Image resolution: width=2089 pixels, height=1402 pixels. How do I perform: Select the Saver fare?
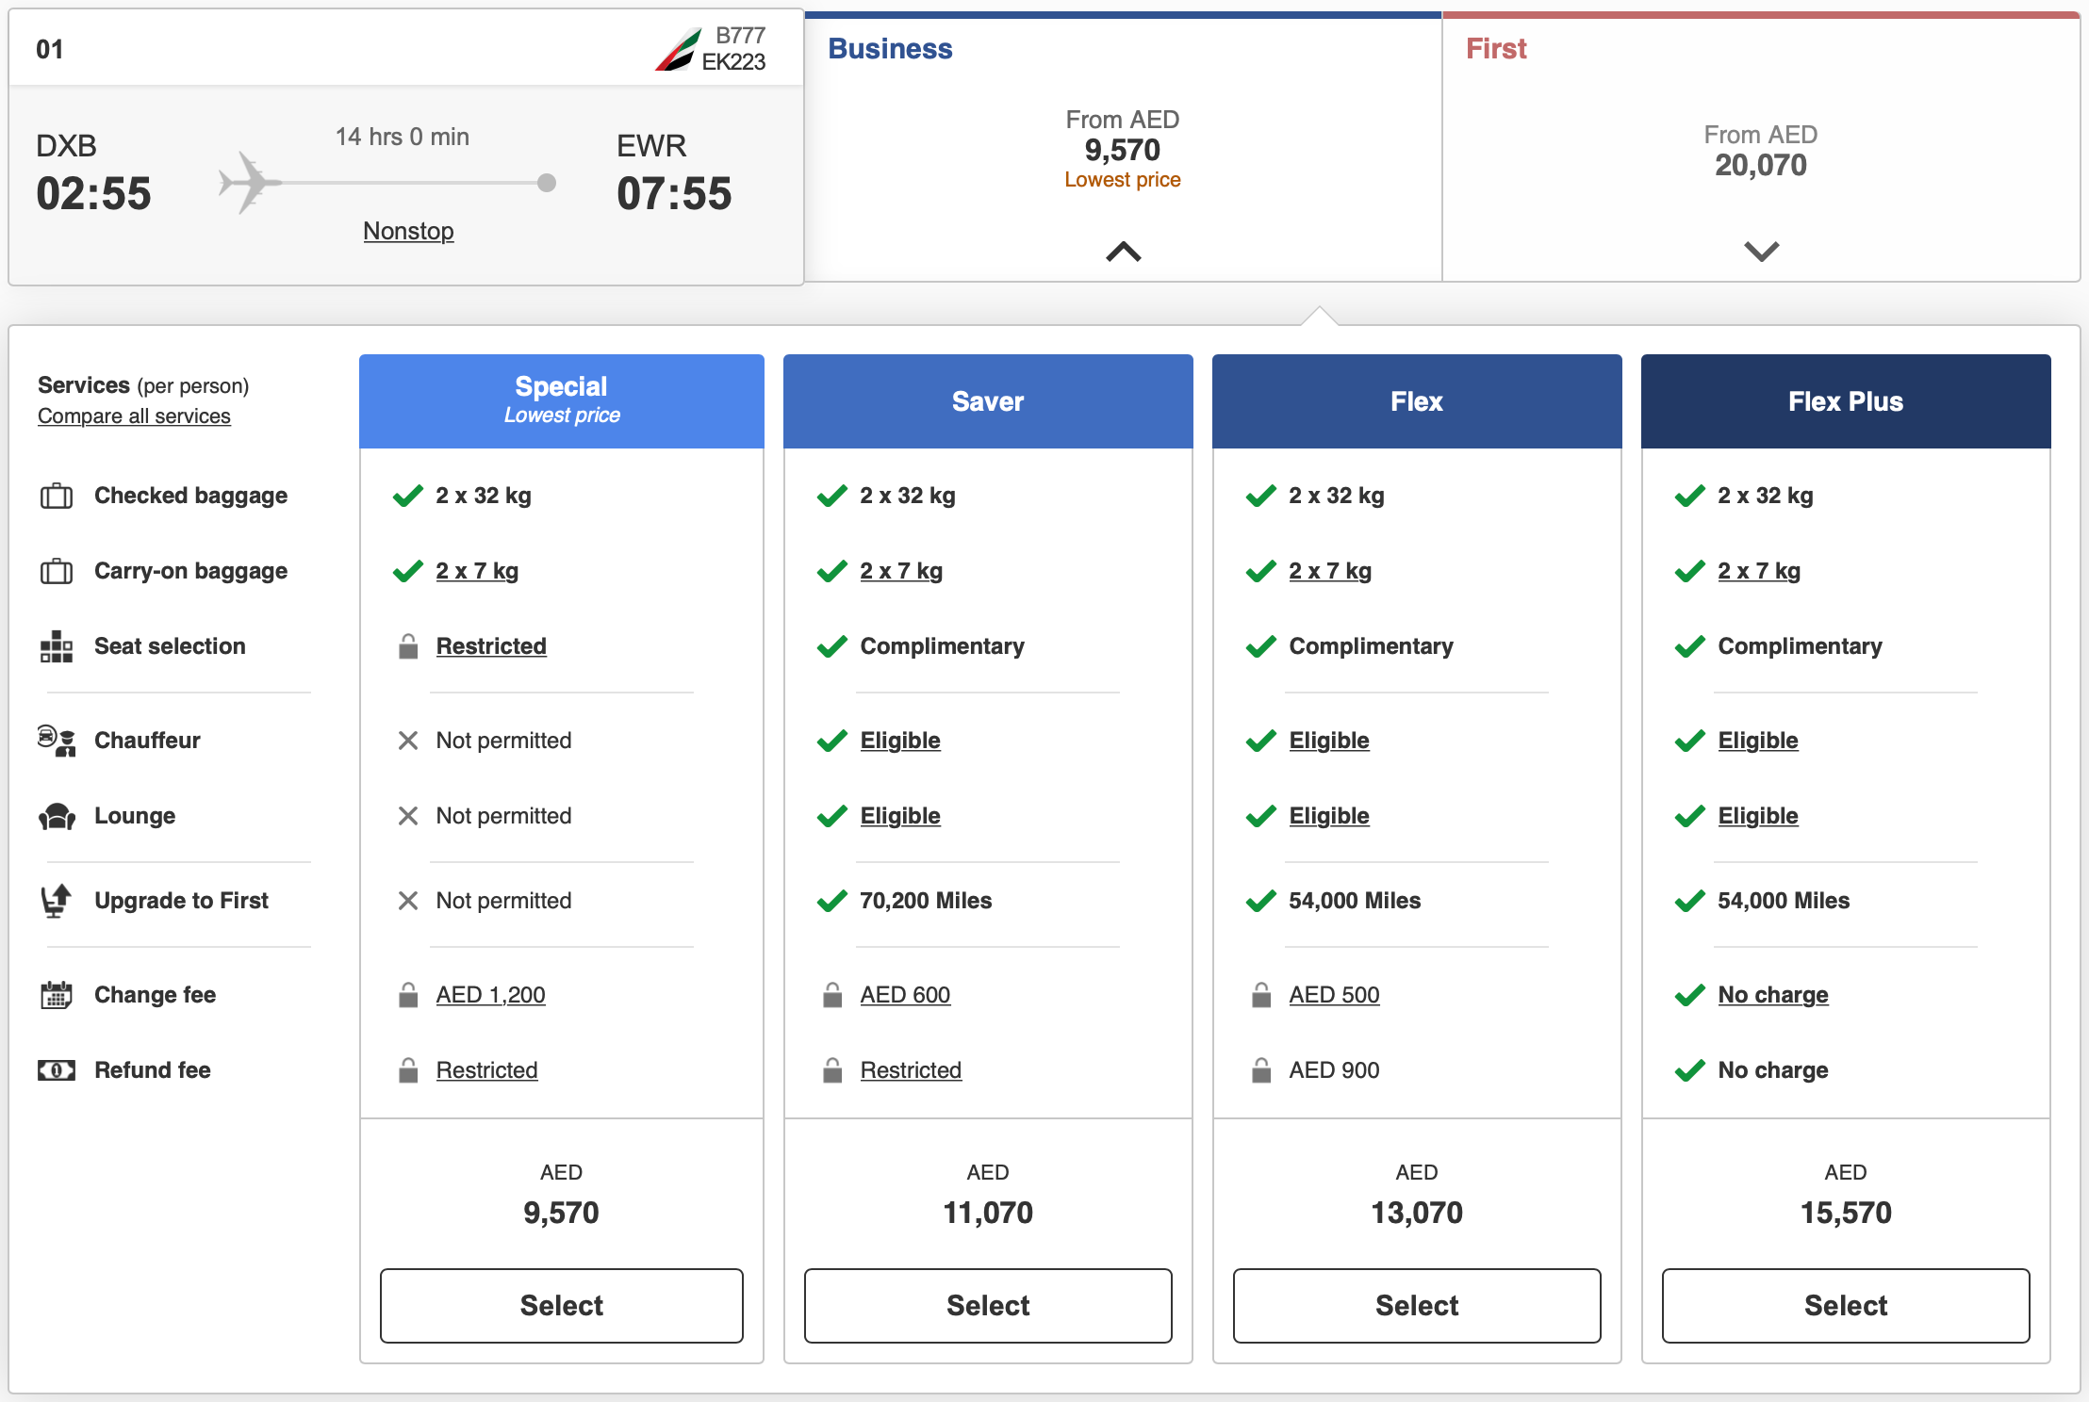[x=987, y=1306]
